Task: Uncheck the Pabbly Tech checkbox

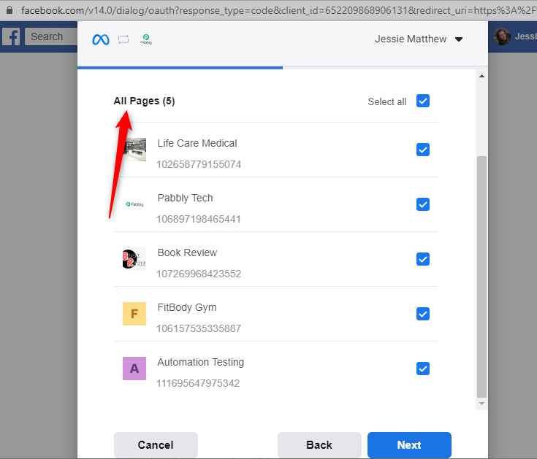Action: [x=423, y=204]
